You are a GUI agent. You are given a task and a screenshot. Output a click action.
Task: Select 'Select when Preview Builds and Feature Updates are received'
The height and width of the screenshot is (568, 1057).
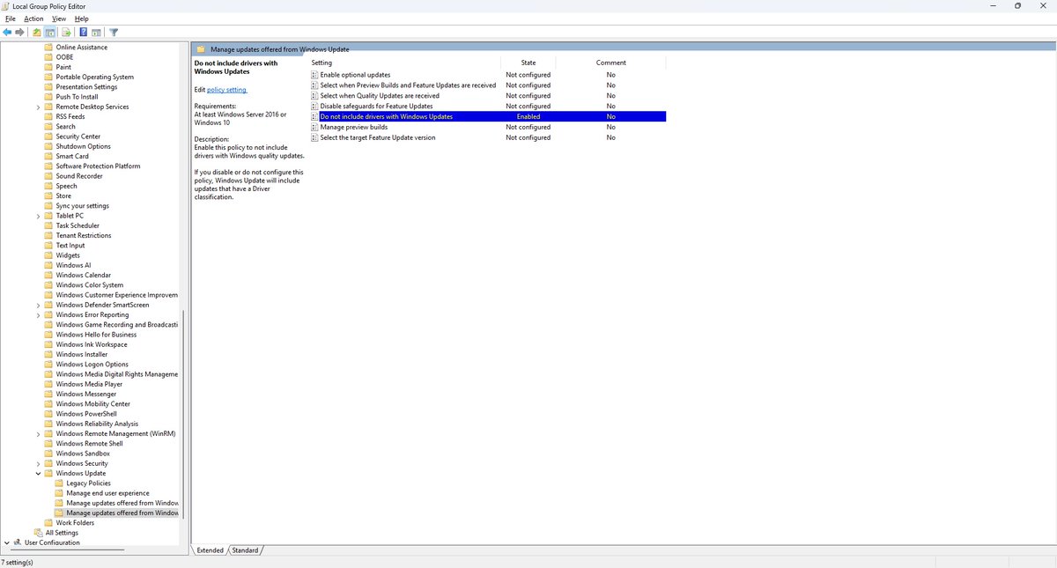coord(408,85)
